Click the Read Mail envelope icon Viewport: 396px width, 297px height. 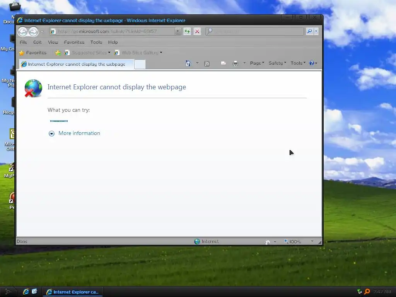[x=224, y=63]
